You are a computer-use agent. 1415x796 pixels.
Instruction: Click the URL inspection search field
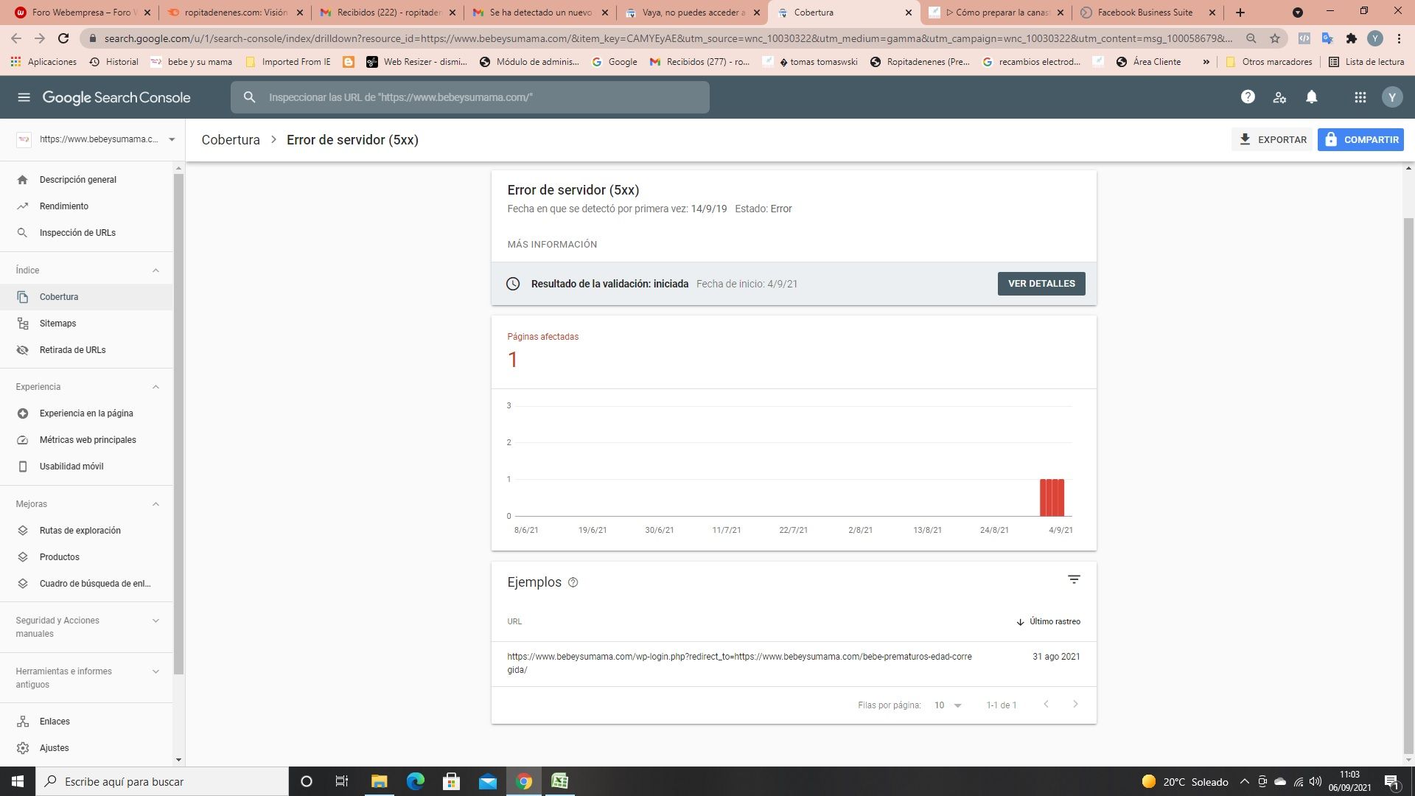[x=470, y=97]
